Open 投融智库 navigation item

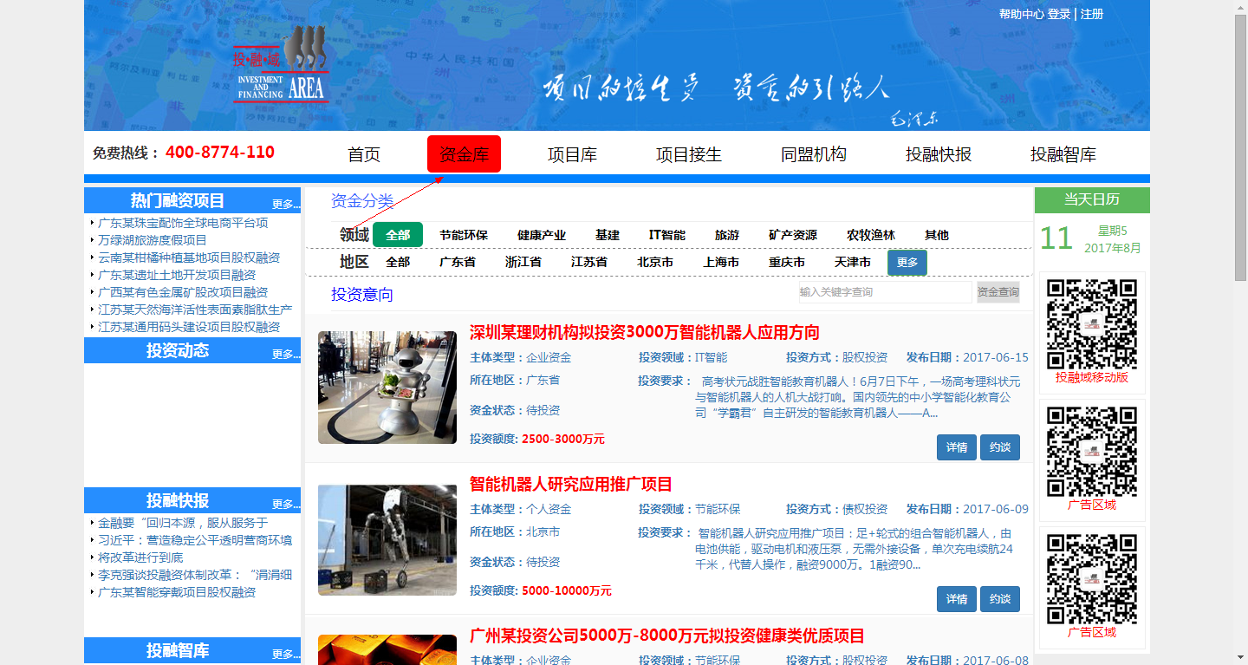1063,154
